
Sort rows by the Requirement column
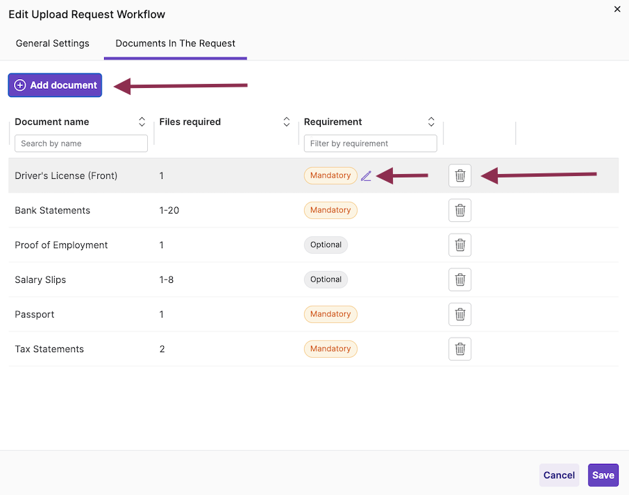[431, 121]
